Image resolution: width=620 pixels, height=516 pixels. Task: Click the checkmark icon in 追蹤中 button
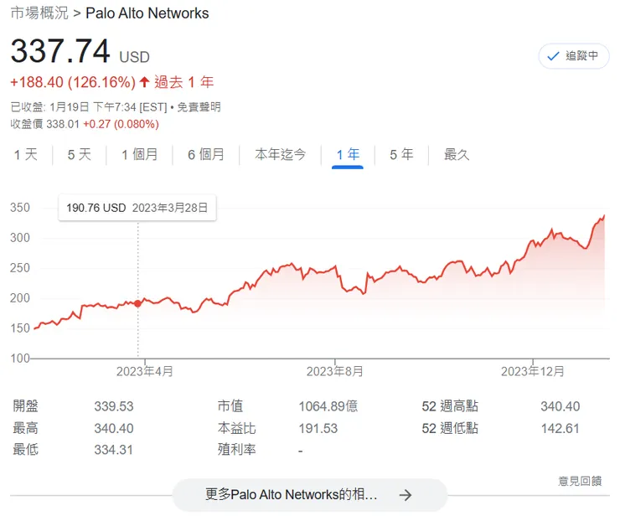tap(553, 56)
